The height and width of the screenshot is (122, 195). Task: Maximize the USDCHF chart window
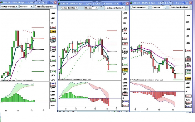click(187, 3)
